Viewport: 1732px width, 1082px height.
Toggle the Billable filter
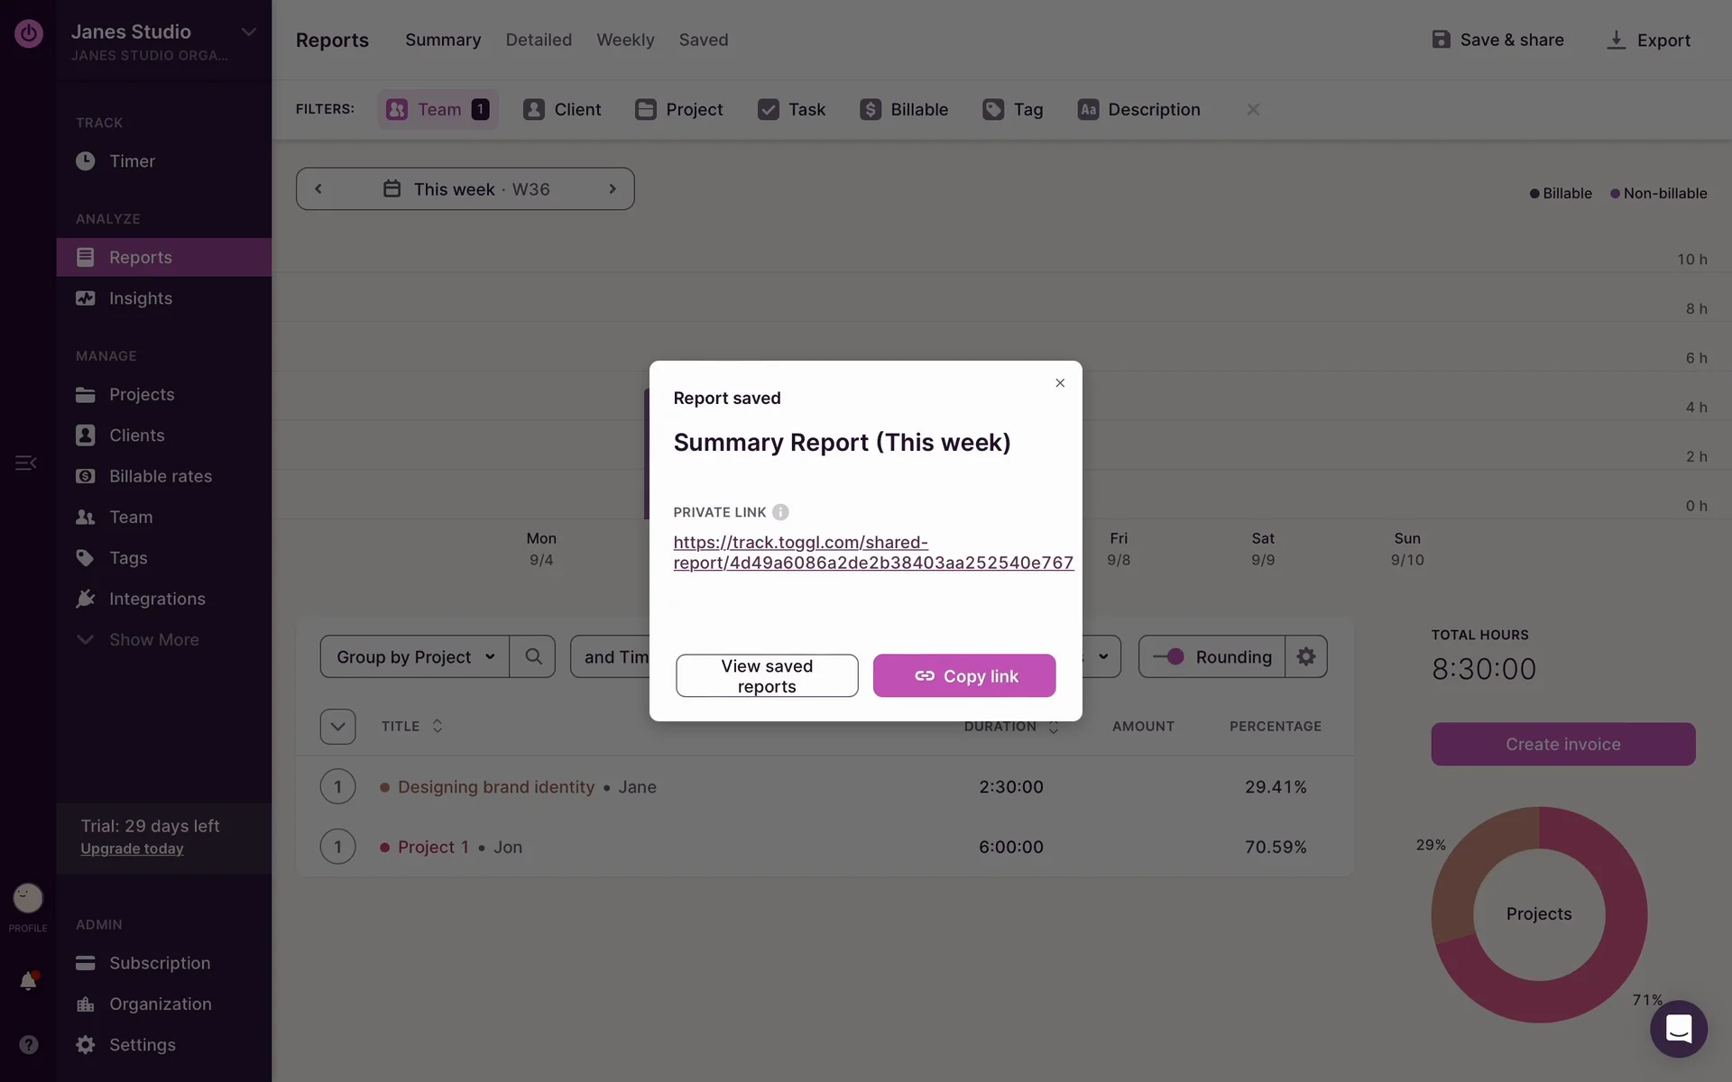click(x=904, y=109)
